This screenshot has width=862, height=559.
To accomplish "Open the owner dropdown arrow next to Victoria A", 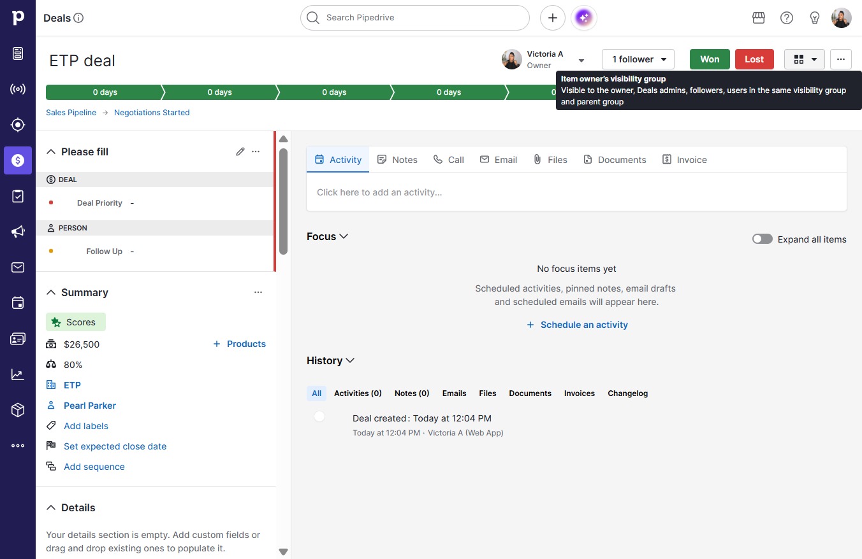I will (581, 60).
